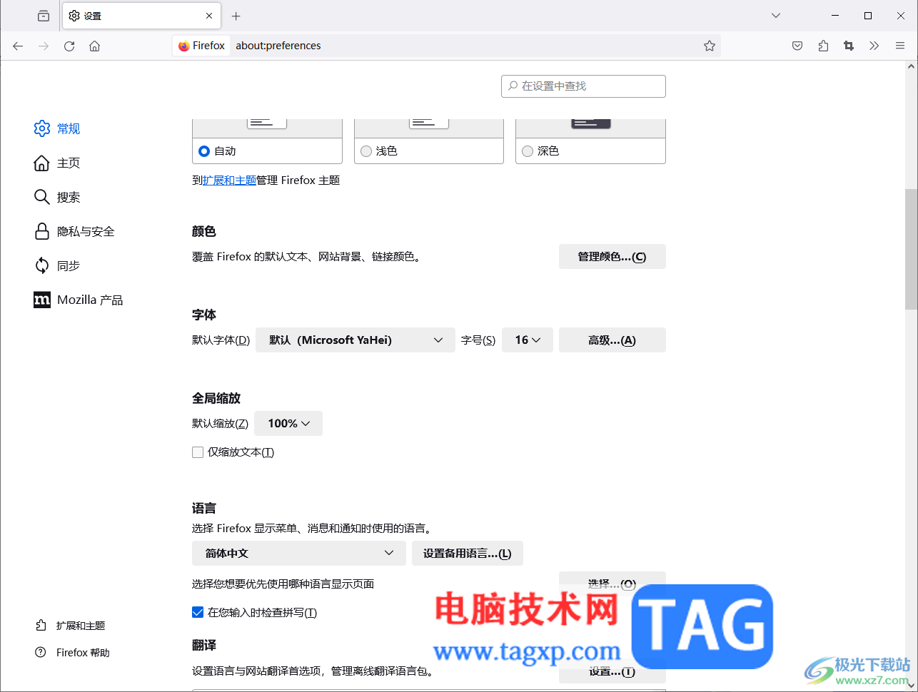Enable the 仅缩放文本 checkbox
Viewport: 918px width, 692px height.
(198, 452)
